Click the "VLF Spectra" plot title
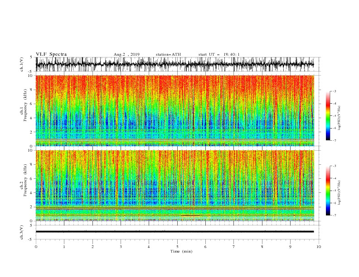Screen dimensions: 359x277 [x=51, y=54]
